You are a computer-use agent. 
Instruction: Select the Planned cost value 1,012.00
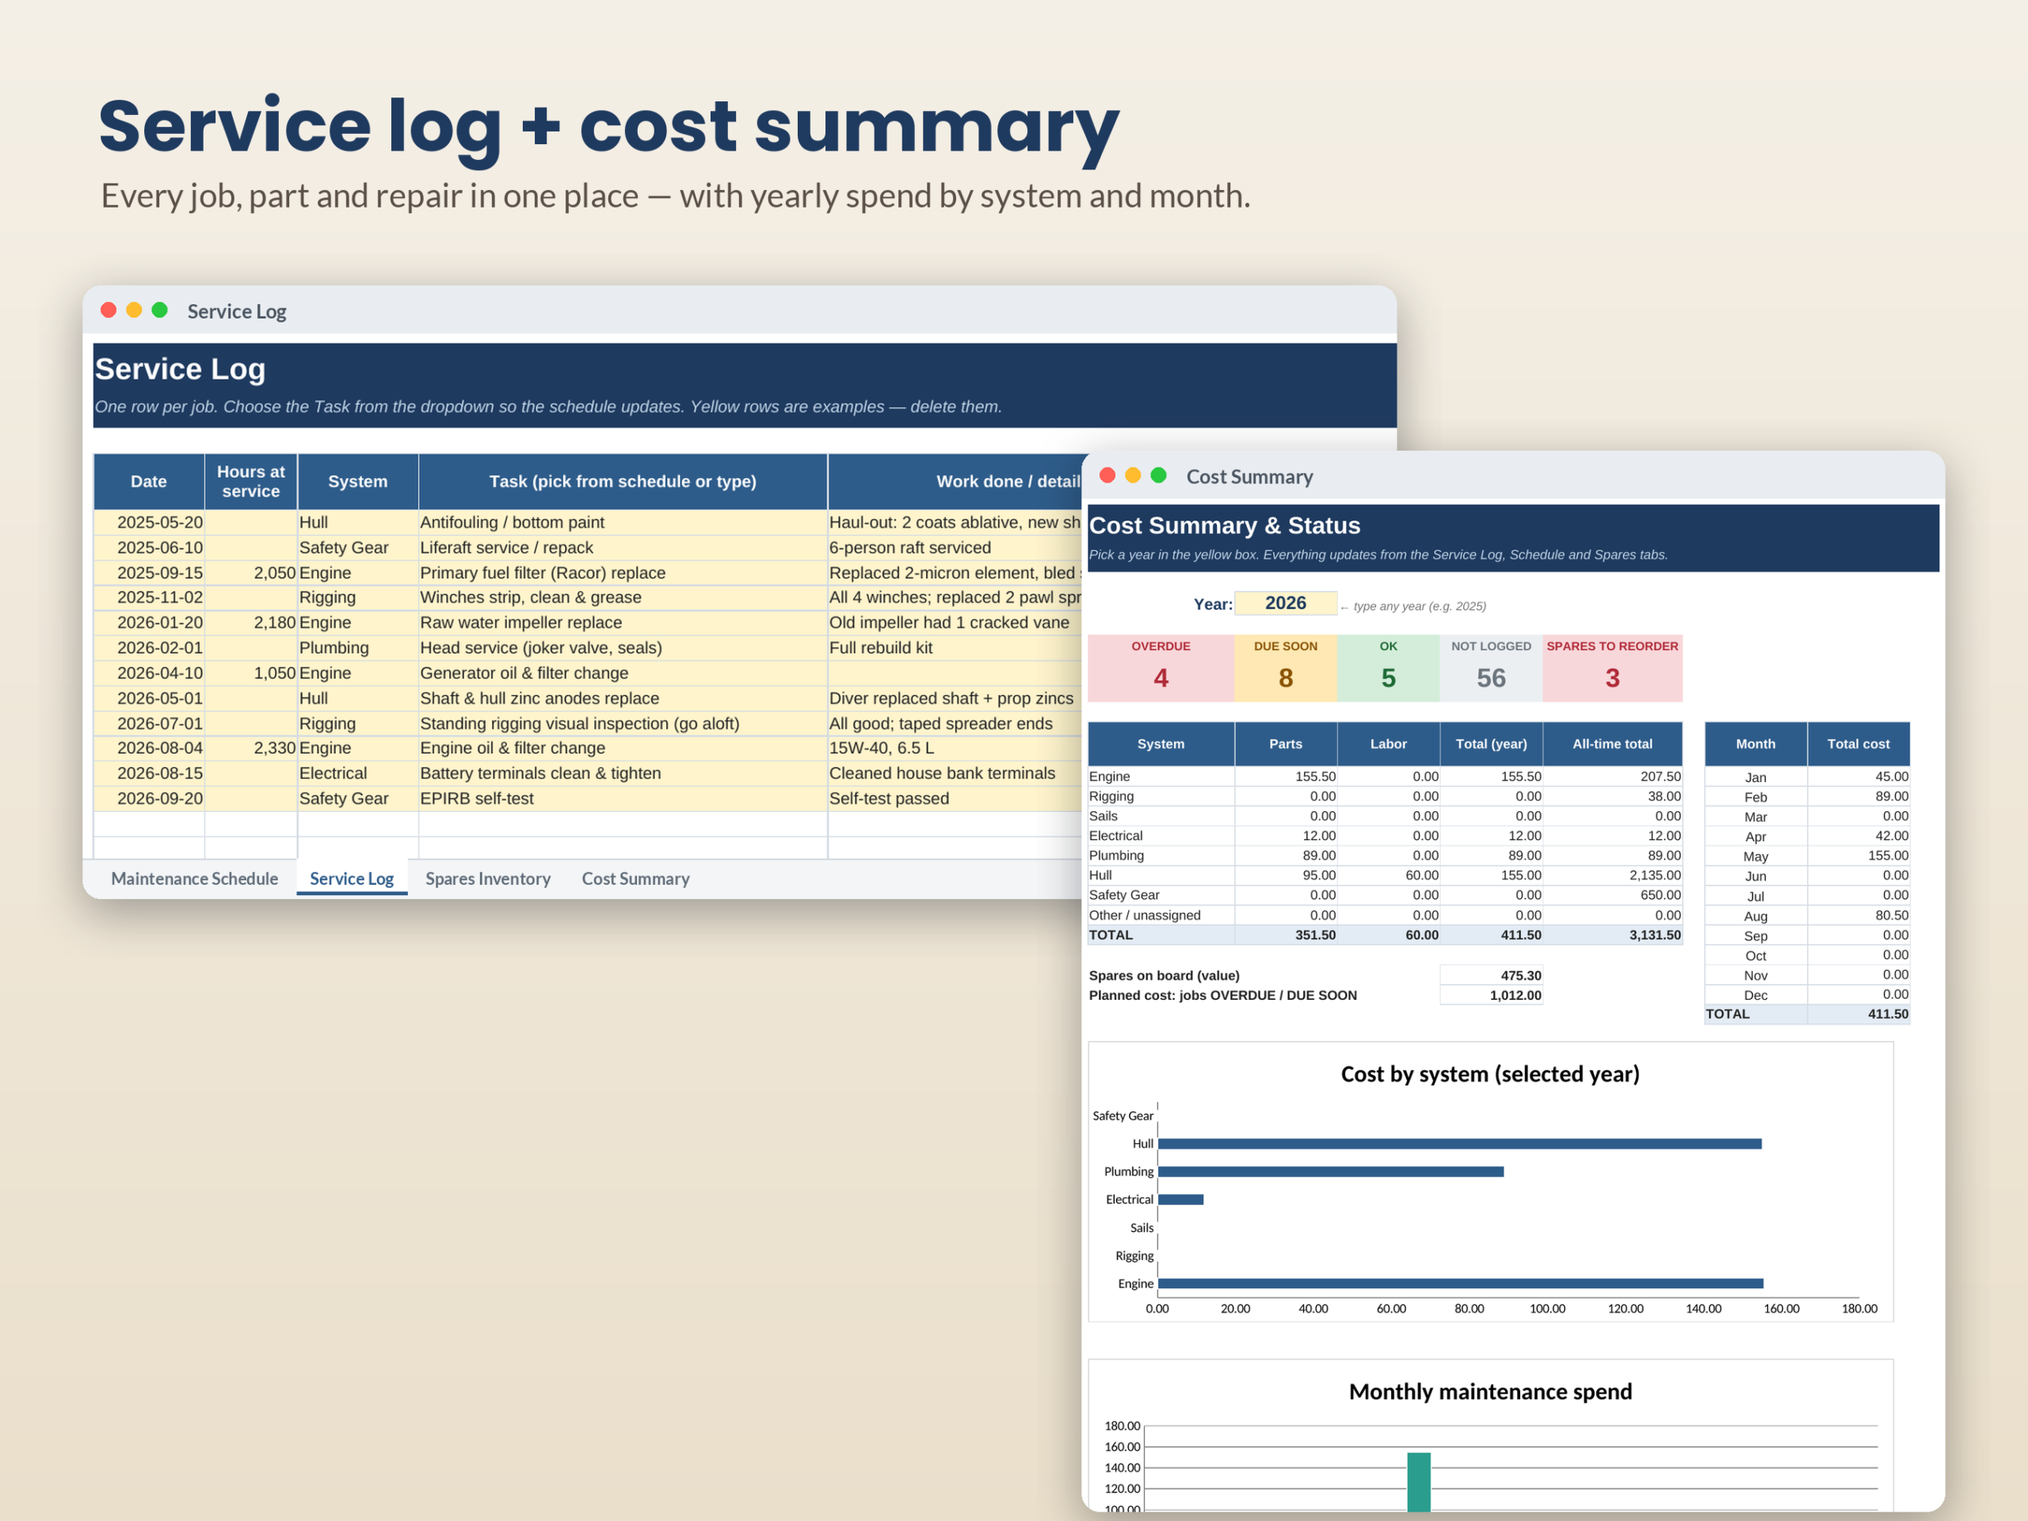pyautogui.click(x=1491, y=996)
